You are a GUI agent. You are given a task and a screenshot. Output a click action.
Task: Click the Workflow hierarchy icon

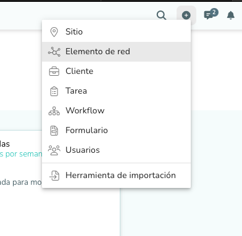[54, 111]
